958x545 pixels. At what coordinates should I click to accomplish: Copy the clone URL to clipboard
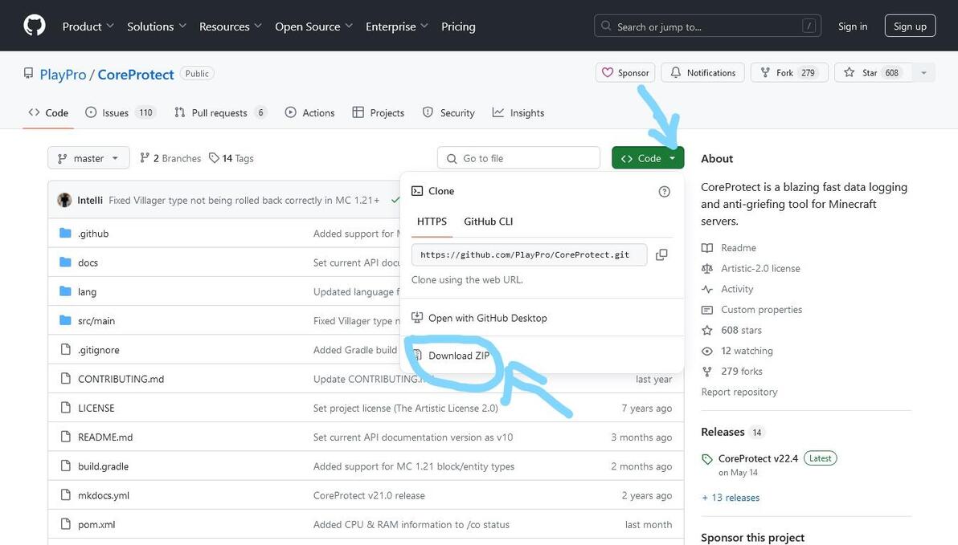click(661, 254)
